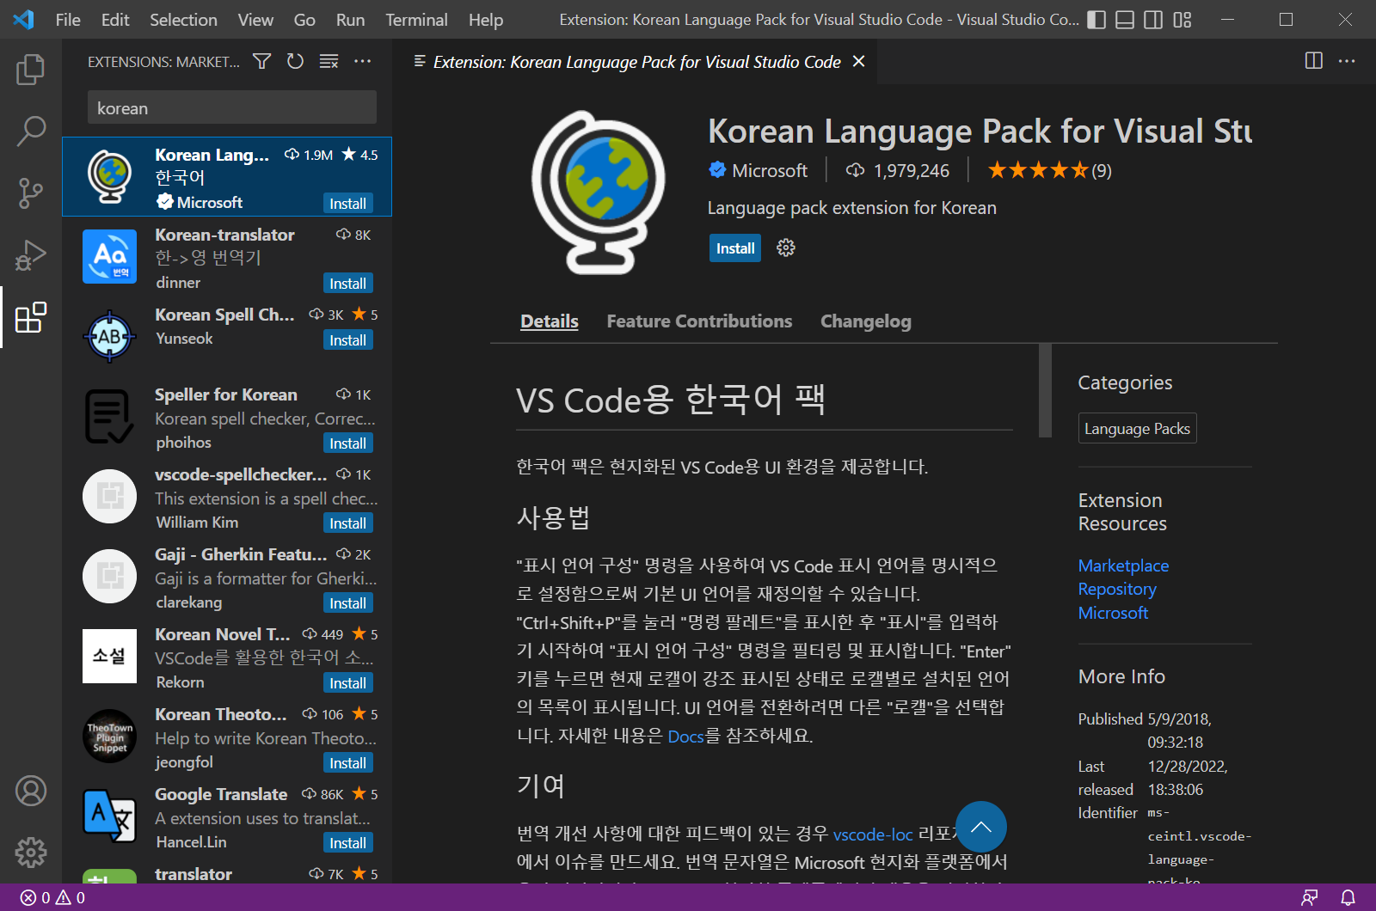Select the Extensions view icon
This screenshot has height=911, width=1376.
(x=31, y=317)
